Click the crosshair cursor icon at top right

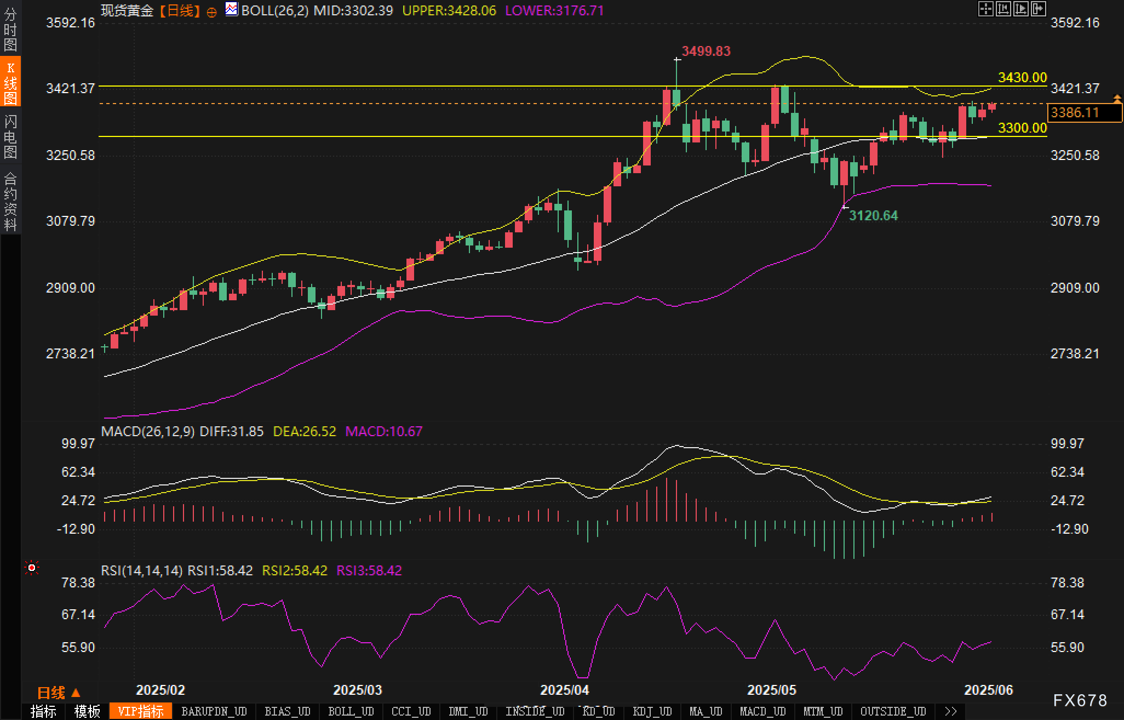pos(985,9)
